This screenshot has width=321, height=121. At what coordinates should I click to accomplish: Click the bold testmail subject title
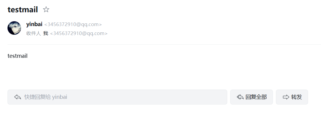click(23, 10)
